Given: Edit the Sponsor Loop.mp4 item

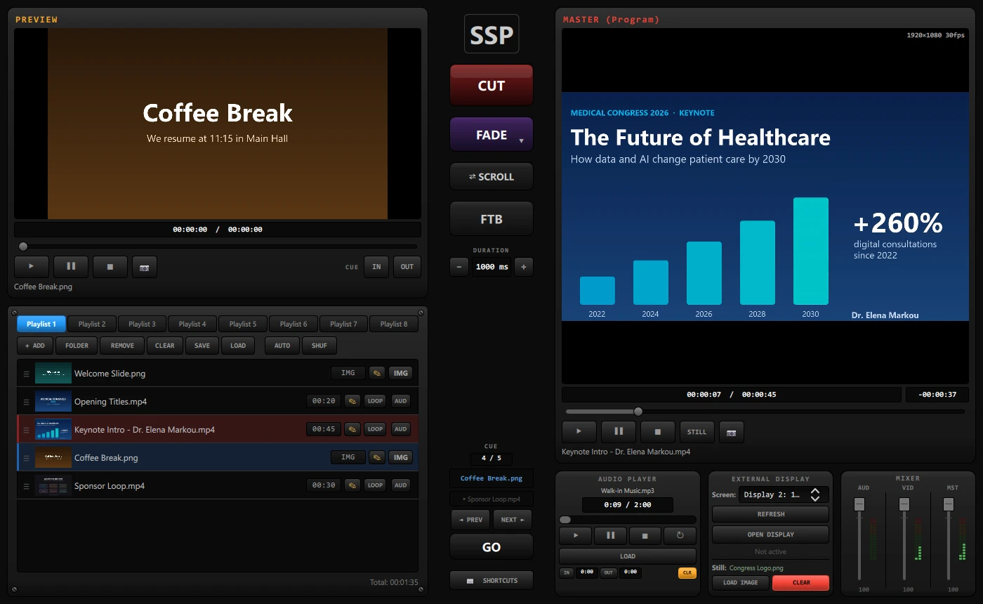Looking at the screenshot, I should click(352, 485).
